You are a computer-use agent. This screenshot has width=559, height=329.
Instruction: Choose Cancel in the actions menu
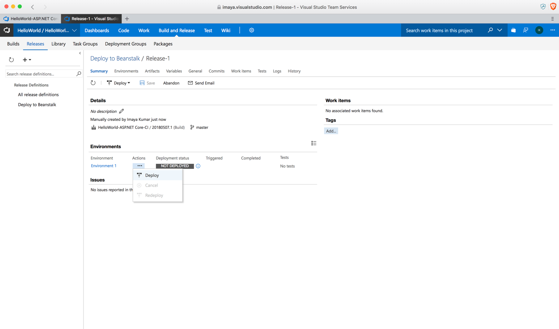[x=158, y=185]
